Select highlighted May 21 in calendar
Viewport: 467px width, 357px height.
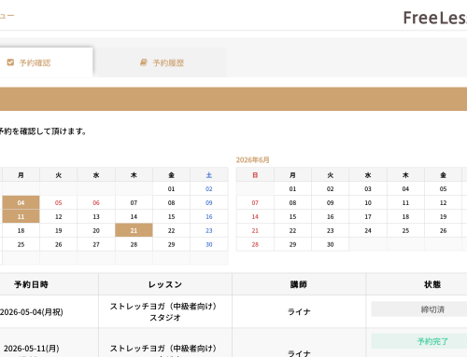point(134,230)
